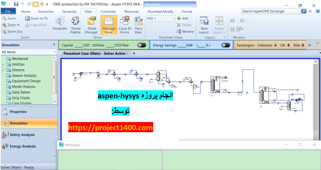Expand the Exchangers panel arrow
The image size is (321, 170).
(309, 45)
